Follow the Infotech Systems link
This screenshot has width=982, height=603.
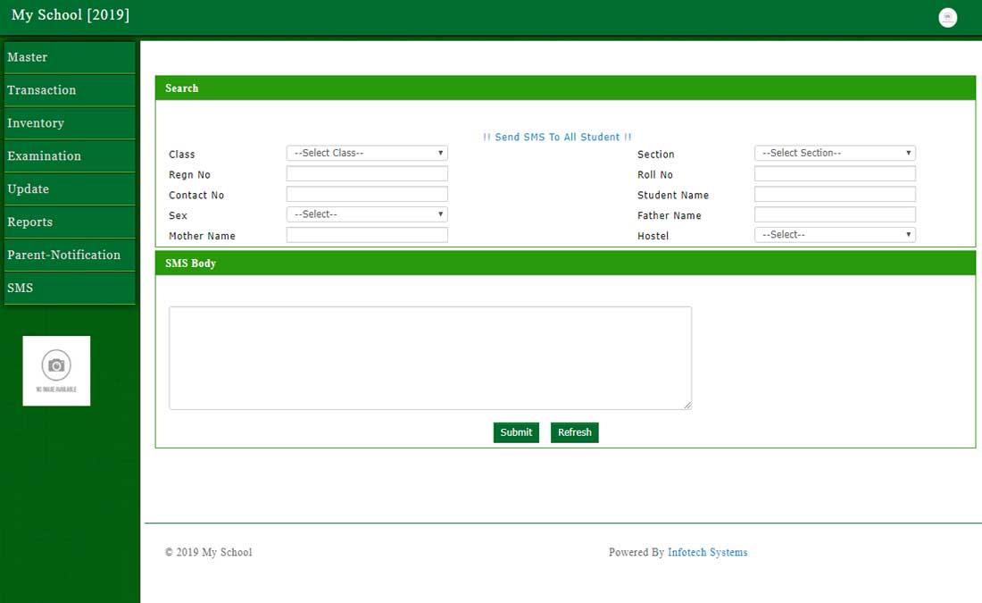tap(707, 553)
